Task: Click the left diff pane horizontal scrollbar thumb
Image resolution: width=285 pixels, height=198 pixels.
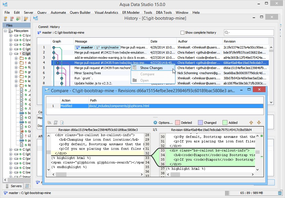Action: click(61, 174)
